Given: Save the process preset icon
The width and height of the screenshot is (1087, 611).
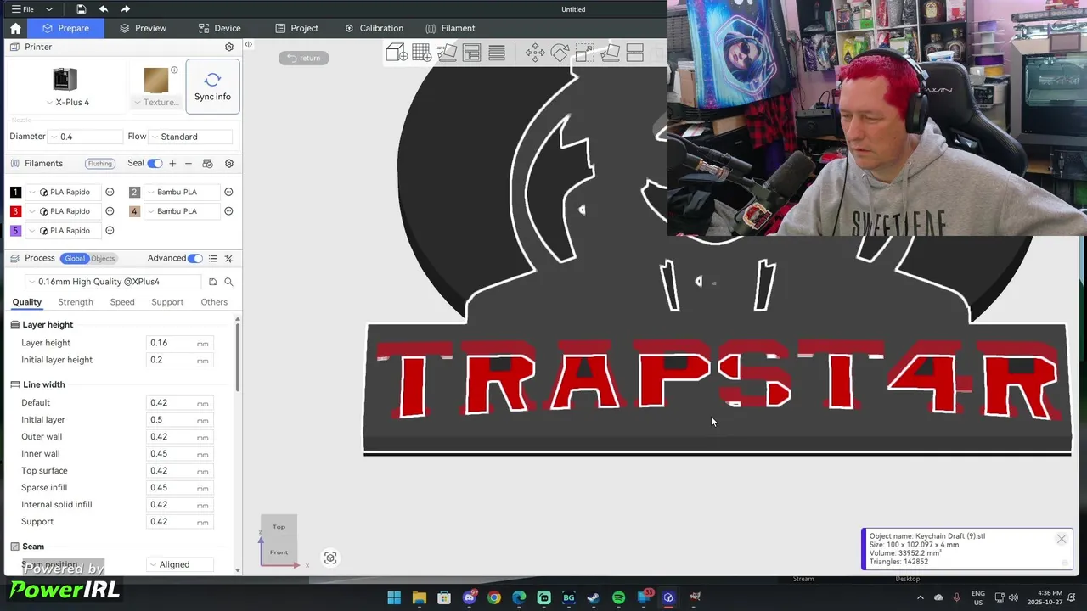Looking at the screenshot, I should (x=212, y=282).
